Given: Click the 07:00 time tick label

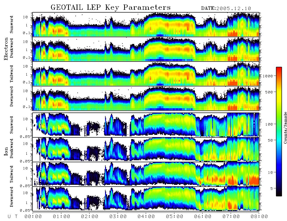Looking at the screenshot, I should (x=231, y=217).
